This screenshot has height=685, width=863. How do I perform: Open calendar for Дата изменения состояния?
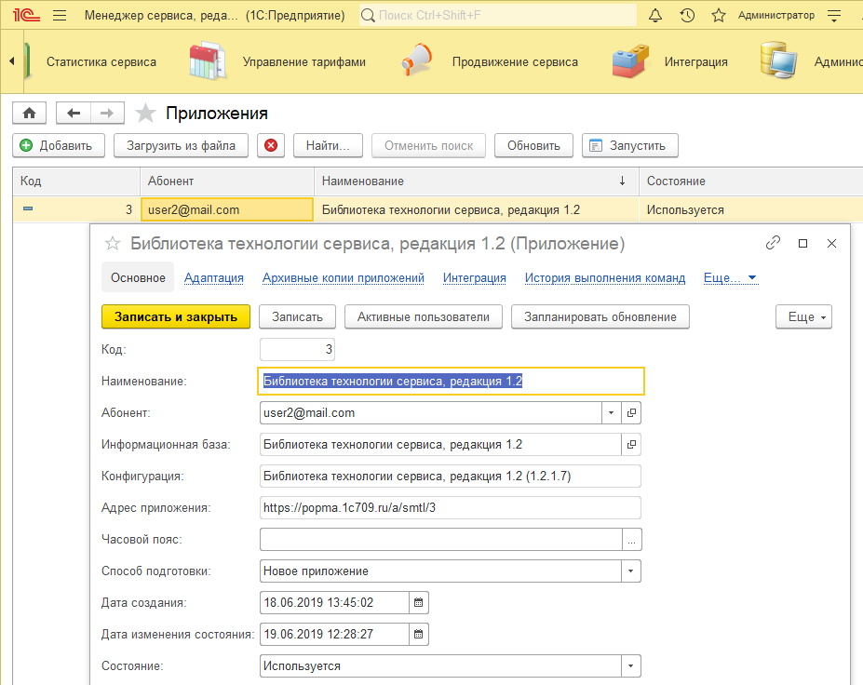tap(419, 635)
